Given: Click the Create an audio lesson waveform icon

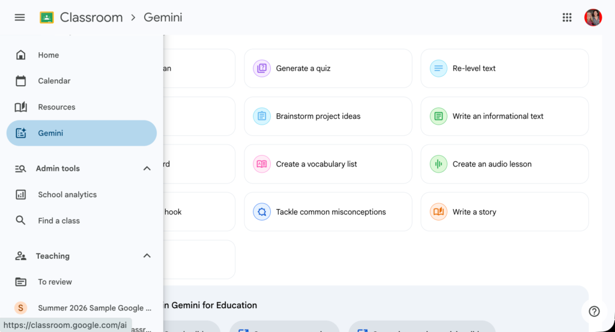Looking at the screenshot, I should [x=438, y=164].
